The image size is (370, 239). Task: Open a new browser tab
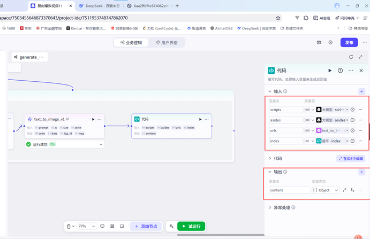pyautogui.click(x=177, y=6)
